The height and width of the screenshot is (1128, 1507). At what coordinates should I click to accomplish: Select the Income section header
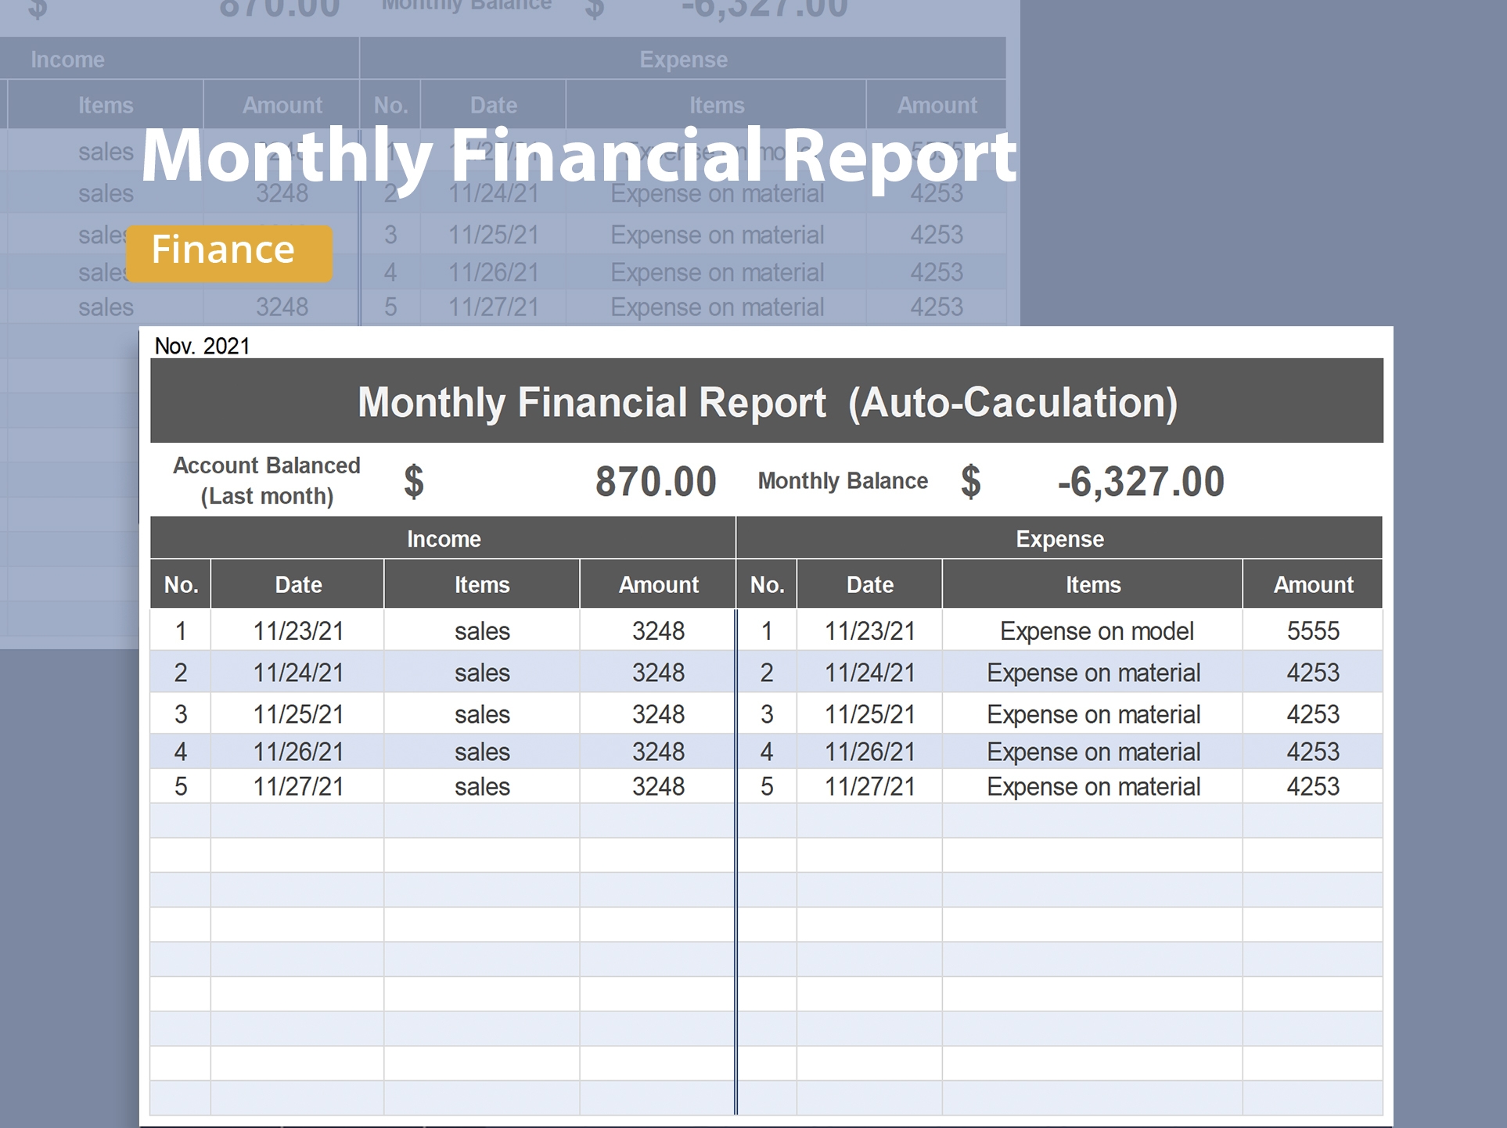click(x=443, y=538)
